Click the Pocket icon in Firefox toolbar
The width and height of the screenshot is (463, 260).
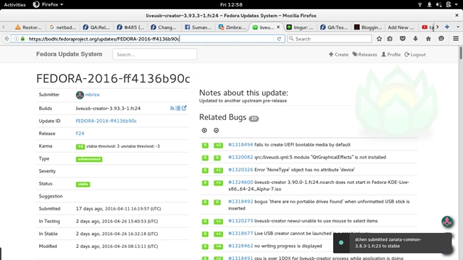pyautogui.click(x=403, y=38)
